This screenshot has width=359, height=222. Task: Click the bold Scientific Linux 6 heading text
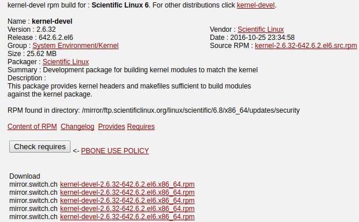120,5
